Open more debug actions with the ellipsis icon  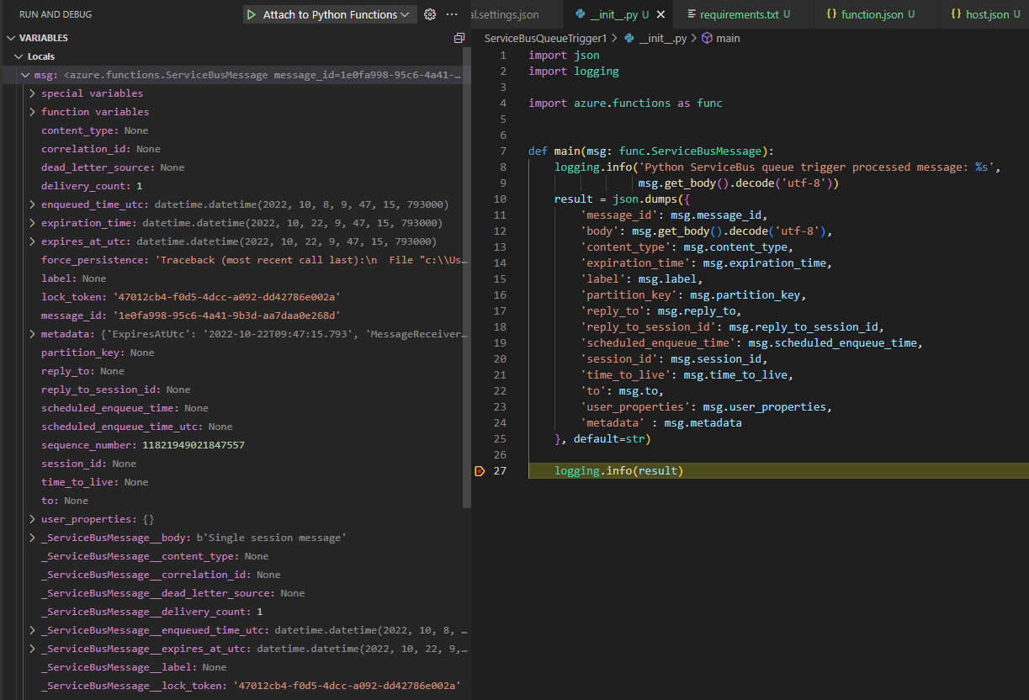451,13
